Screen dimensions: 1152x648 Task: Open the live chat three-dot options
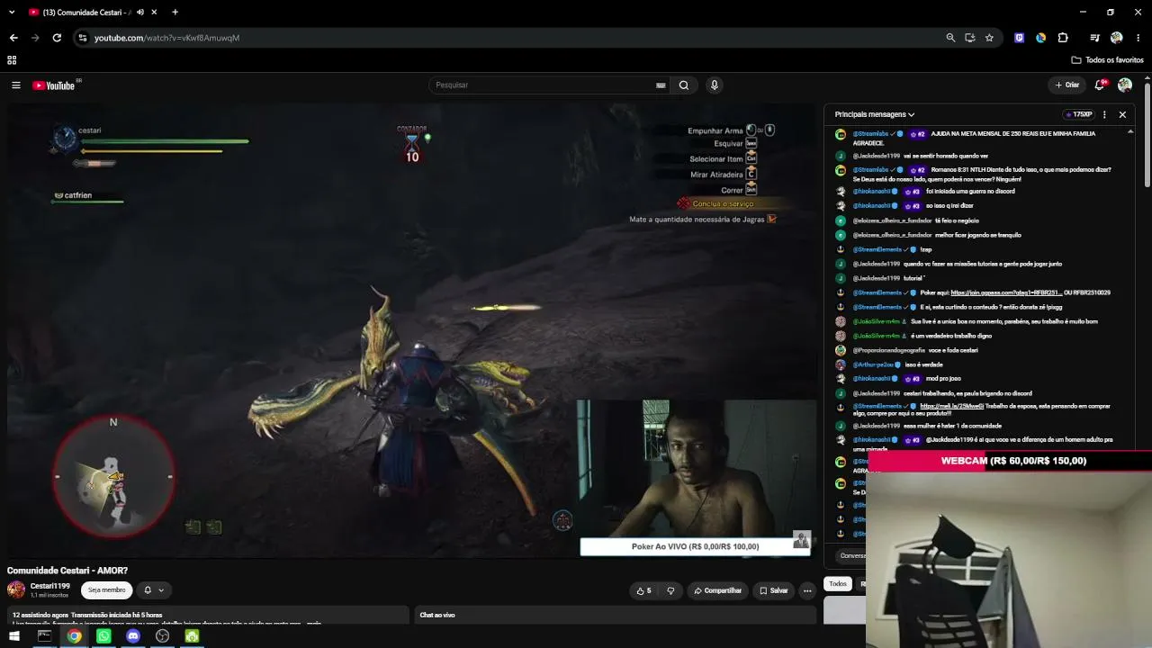[1104, 114]
